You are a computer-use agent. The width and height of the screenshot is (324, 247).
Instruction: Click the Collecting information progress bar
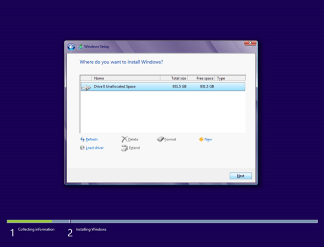(38, 222)
